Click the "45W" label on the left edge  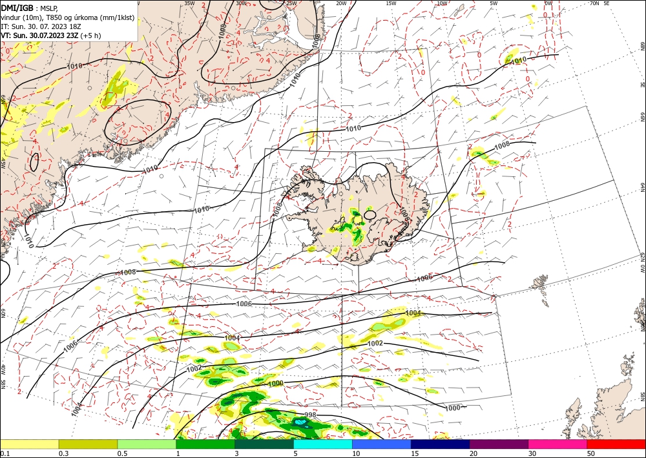click(3, 163)
